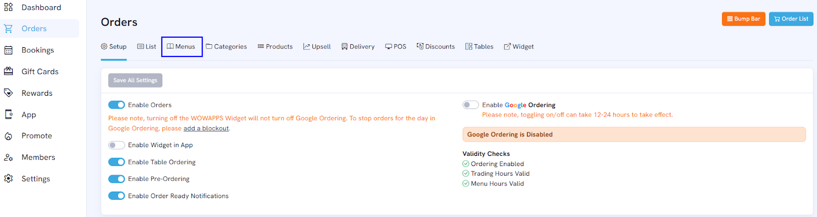
Task: Switch to the Menus tab
Action: point(181,46)
